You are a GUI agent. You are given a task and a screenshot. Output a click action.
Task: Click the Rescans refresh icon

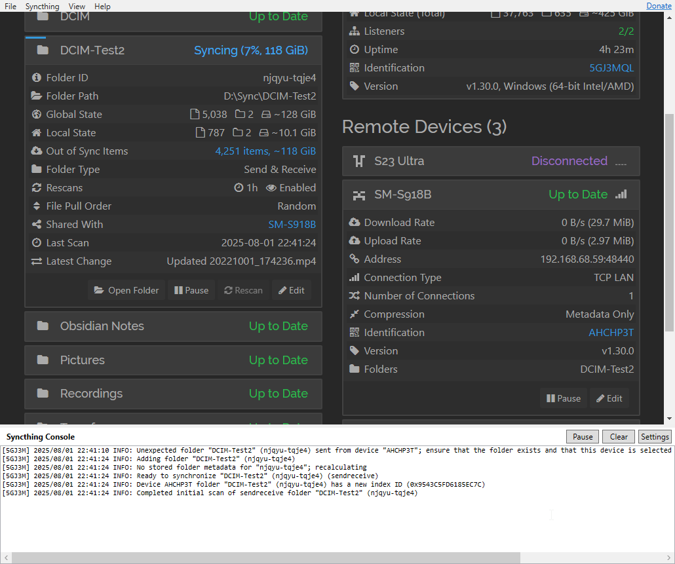[37, 187]
